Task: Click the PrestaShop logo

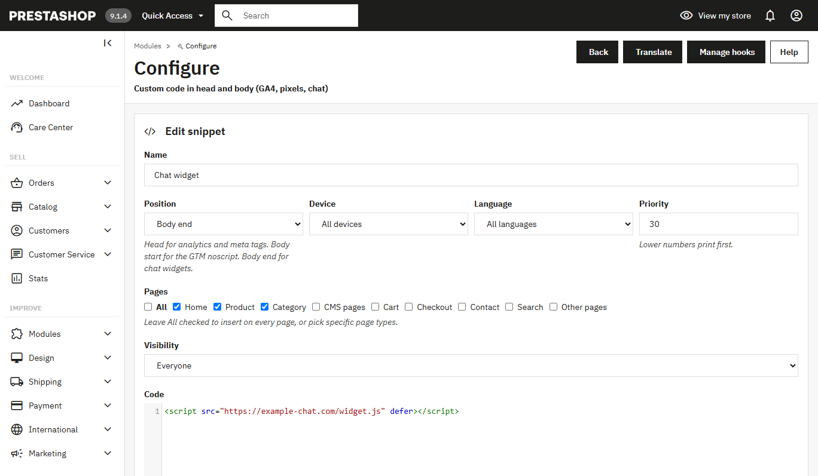Action: [53, 16]
